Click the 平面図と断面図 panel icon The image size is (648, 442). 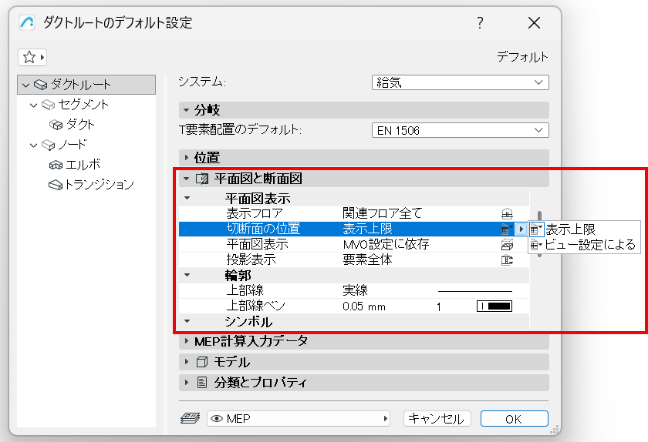pyautogui.click(x=202, y=179)
